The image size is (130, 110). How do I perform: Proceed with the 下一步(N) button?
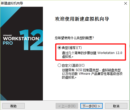pyautogui.click(x=92, y=106)
